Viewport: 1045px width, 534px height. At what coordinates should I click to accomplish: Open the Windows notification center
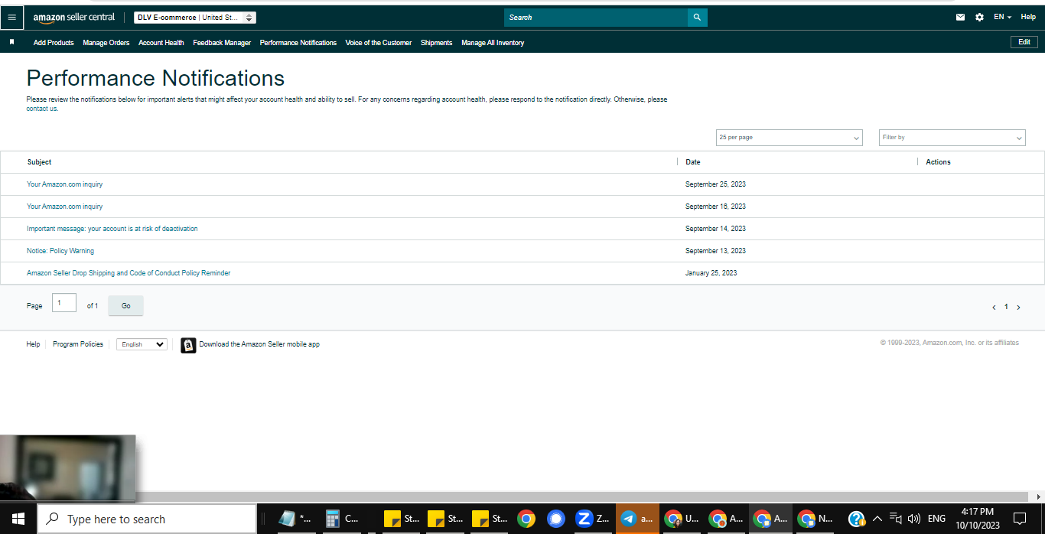click(x=1019, y=519)
